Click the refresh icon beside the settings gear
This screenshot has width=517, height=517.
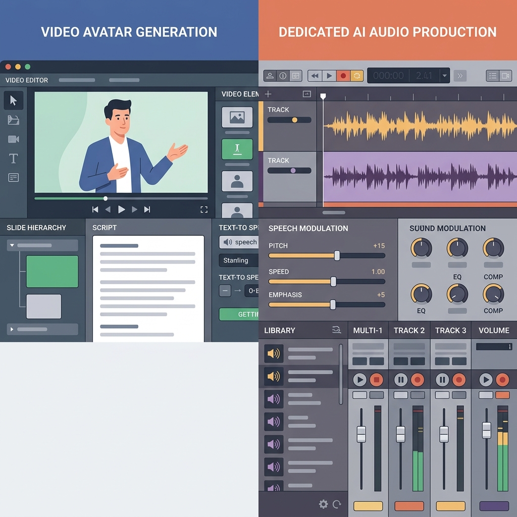click(x=337, y=504)
